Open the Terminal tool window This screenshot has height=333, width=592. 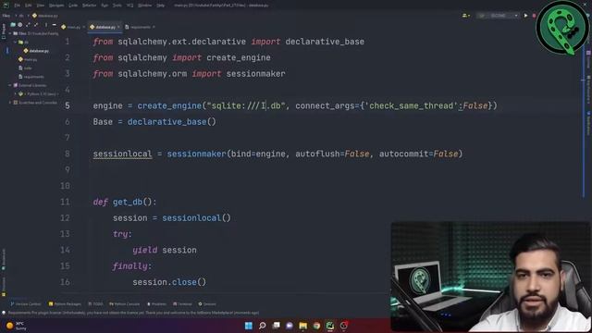pyautogui.click(x=182, y=304)
